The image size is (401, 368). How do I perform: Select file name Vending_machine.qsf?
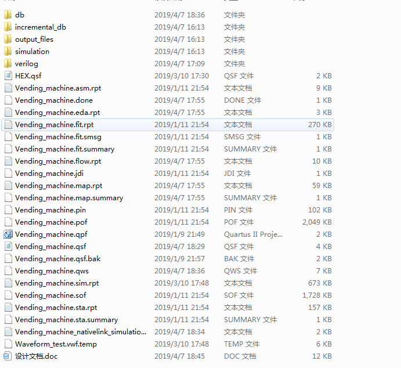[50, 247]
